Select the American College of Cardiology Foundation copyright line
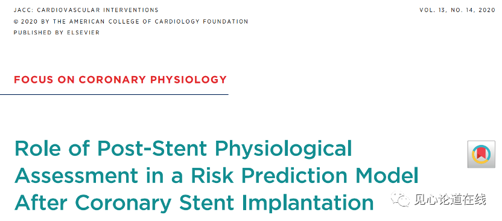The height and width of the screenshot is (221, 502). [x=131, y=22]
